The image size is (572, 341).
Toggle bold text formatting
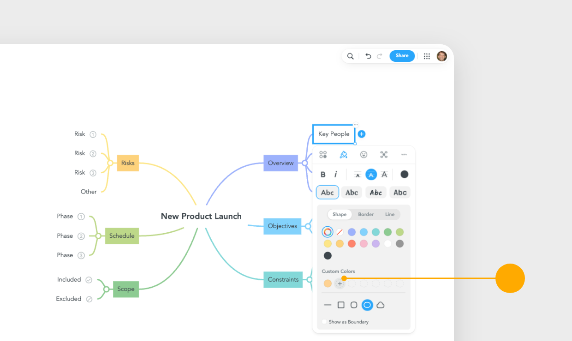[323, 174]
